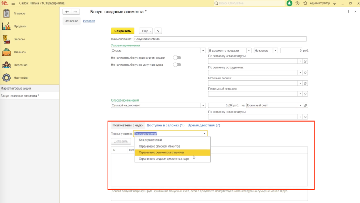Go back with the left arrow
Screen dimensions: 360x203
tap(67, 12)
